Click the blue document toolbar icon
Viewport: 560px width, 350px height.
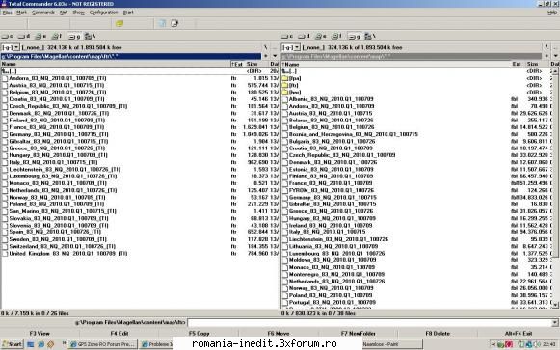162,23
